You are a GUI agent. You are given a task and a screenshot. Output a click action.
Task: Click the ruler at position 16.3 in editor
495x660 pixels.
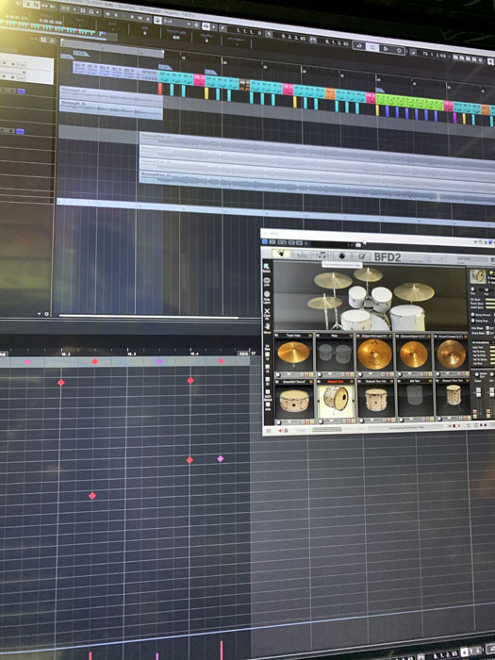(x=131, y=354)
